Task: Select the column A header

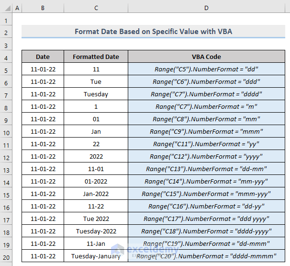Action: coord(17,9)
